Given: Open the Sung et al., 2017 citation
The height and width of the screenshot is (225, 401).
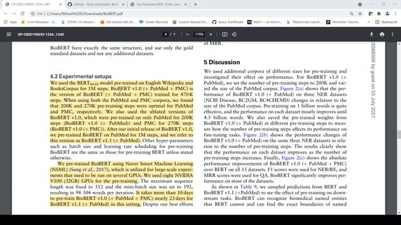Looking at the screenshot, I should tap(89, 169).
